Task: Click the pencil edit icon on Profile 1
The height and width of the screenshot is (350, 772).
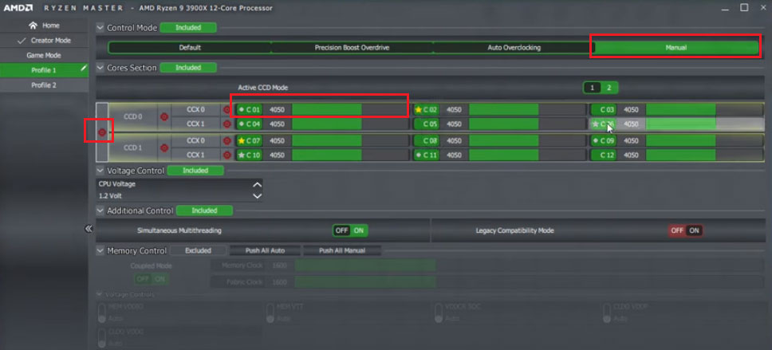Action: (83, 70)
